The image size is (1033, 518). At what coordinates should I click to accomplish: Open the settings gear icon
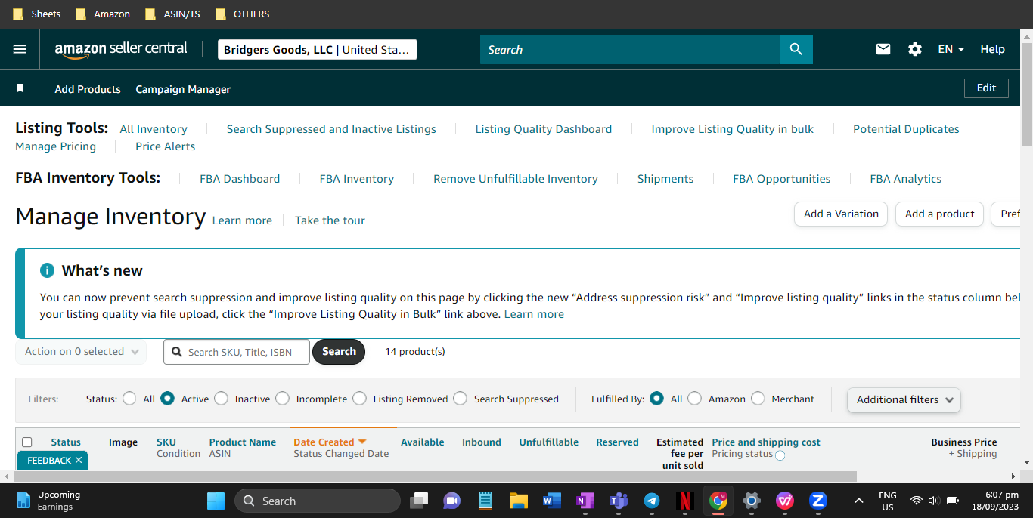(915, 49)
